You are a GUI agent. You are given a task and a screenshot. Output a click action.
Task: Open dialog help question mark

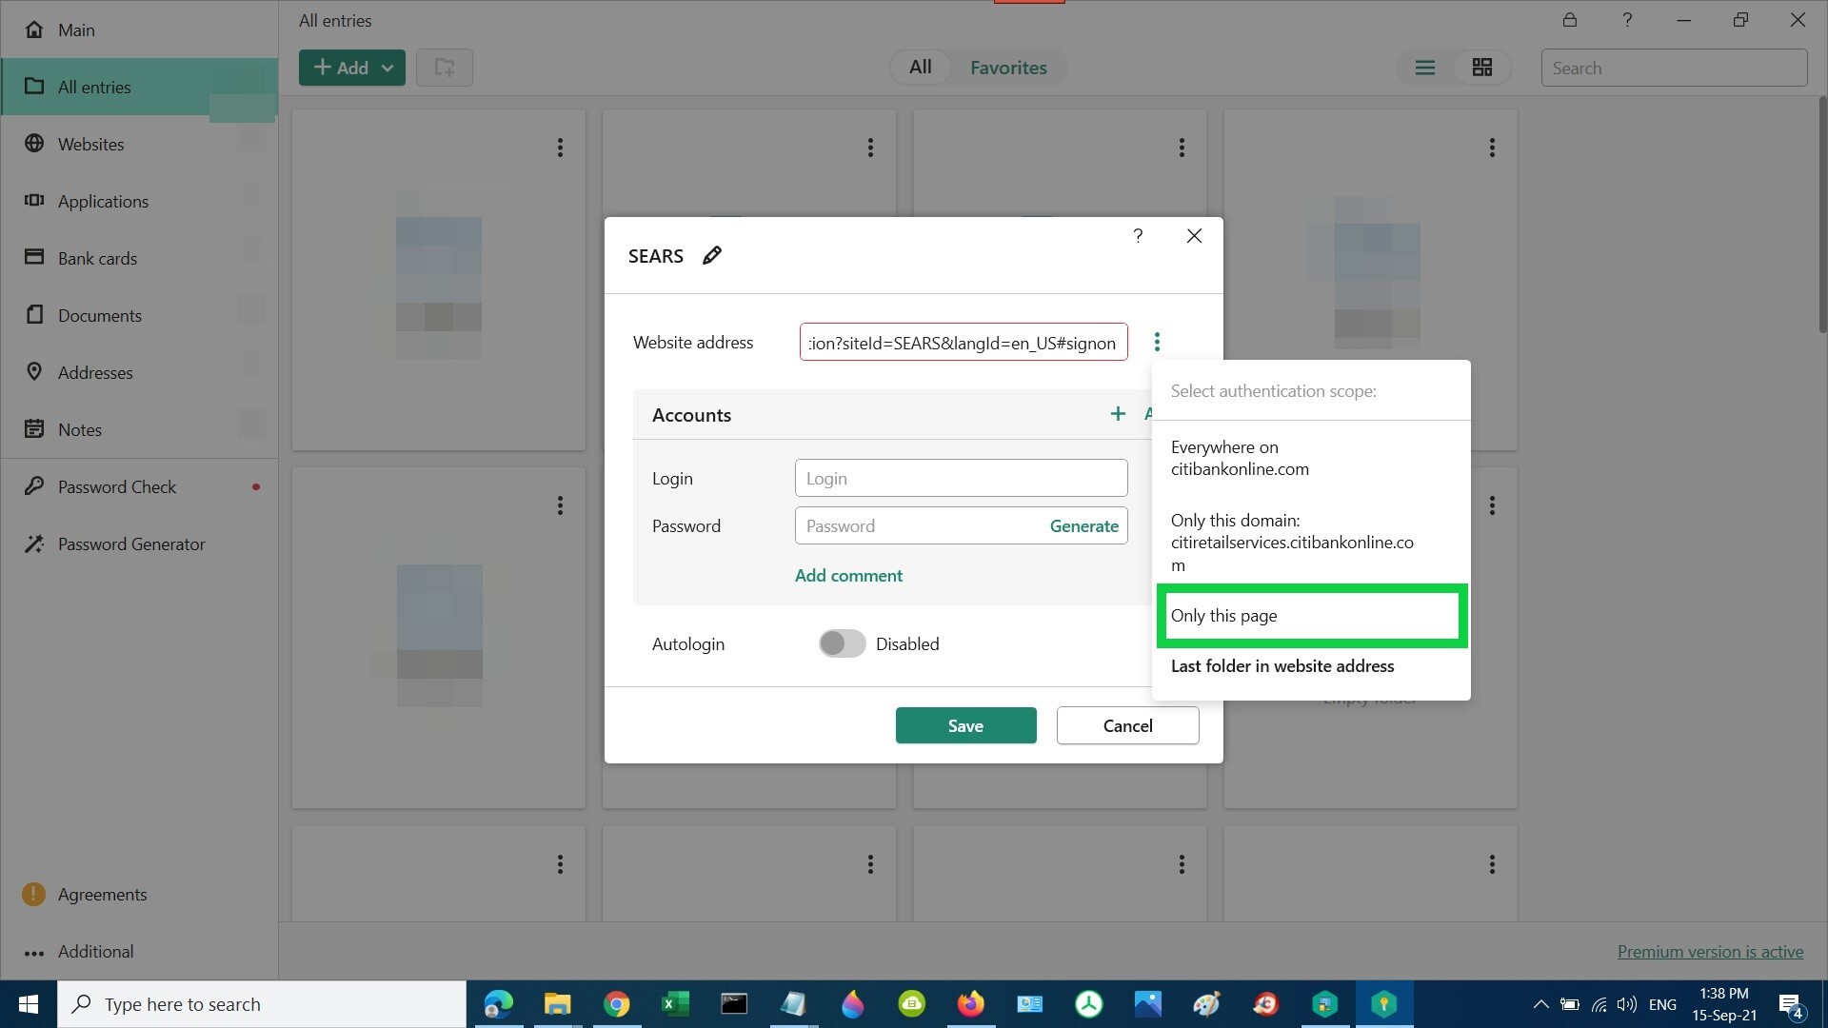click(1138, 236)
